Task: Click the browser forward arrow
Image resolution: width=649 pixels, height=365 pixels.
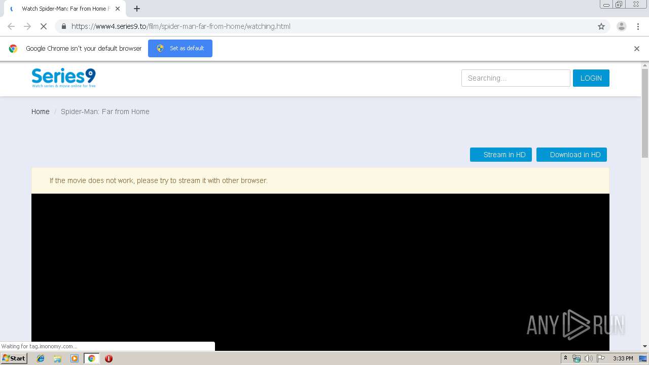Action: (27, 26)
